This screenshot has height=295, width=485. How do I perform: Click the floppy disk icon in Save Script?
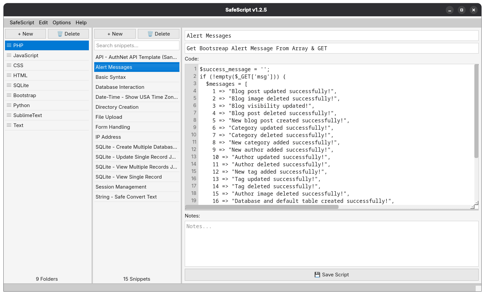click(x=317, y=274)
